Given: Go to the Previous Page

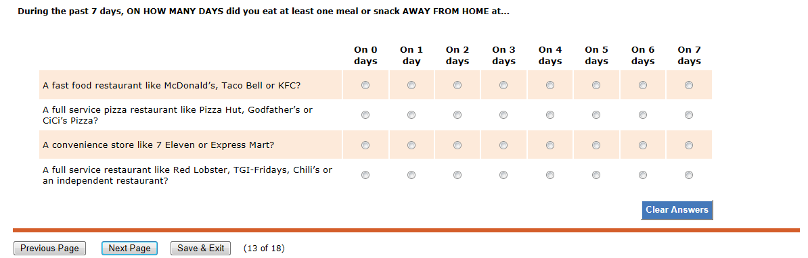Looking at the screenshot, I should point(49,249).
